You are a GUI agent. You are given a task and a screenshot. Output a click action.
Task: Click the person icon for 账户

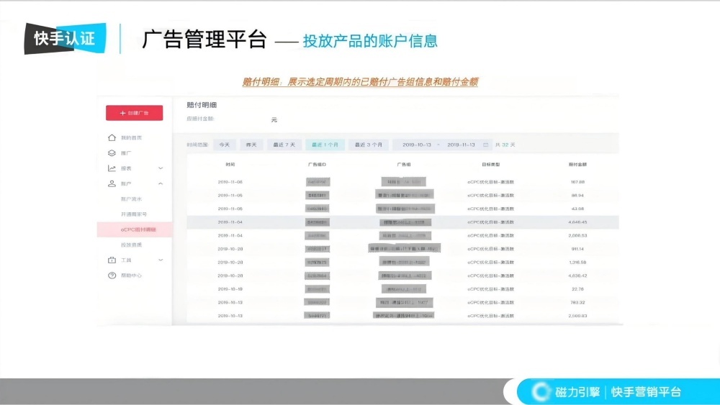[x=112, y=183]
